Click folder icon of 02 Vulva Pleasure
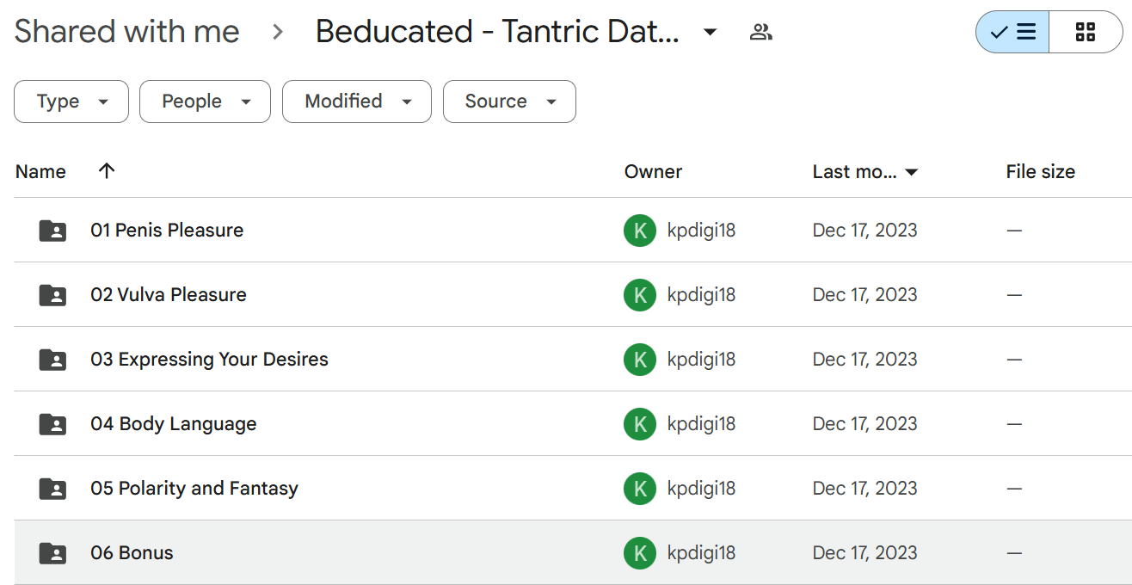This screenshot has height=585, width=1132. click(x=52, y=295)
